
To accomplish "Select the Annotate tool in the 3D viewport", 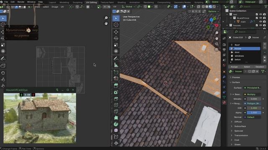I will tap(116, 58).
